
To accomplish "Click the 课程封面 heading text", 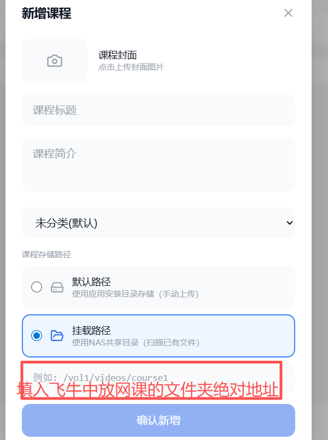I will (x=118, y=55).
